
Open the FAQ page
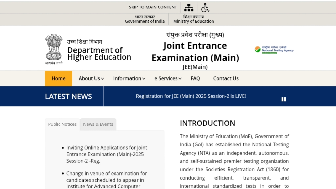tap(195, 78)
